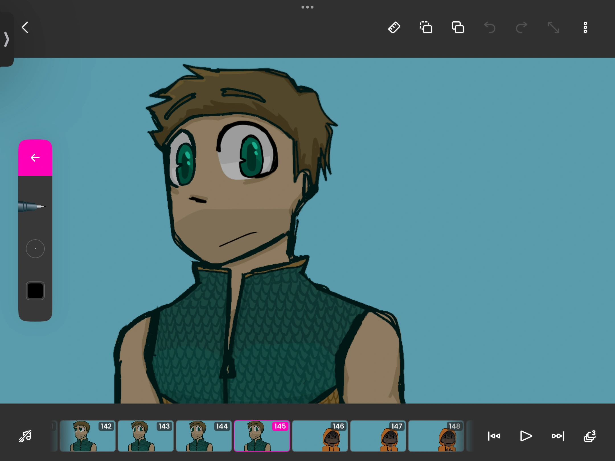Image resolution: width=615 pixels, height=461 pixels.
Task: Expand the collapsed left side panel
Action: (x=6, y=39)
